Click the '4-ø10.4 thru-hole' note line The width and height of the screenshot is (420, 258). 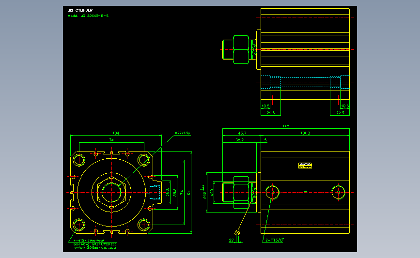(x=89, y=241)
